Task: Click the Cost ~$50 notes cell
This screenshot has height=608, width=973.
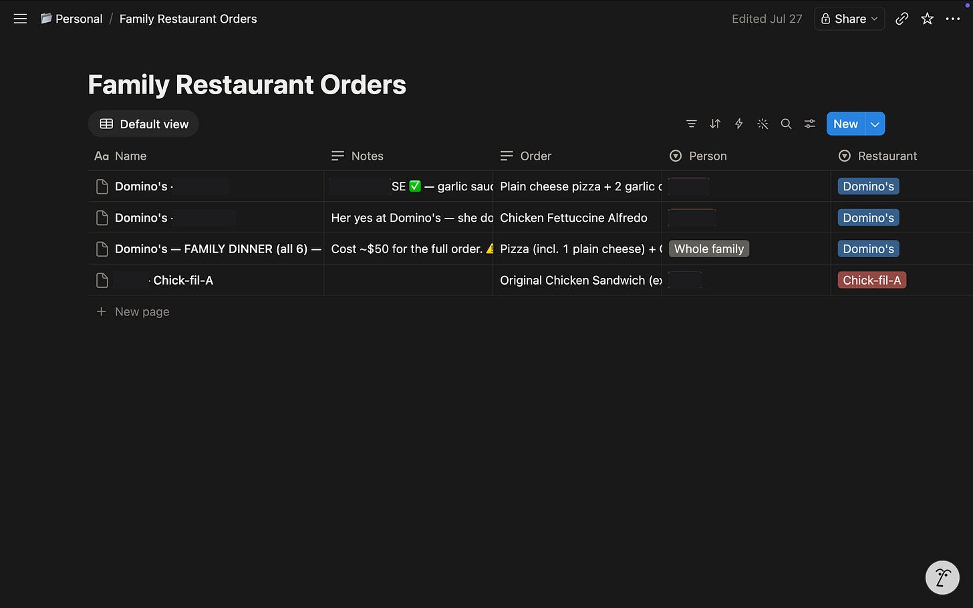Action: [x=408, y=249]
